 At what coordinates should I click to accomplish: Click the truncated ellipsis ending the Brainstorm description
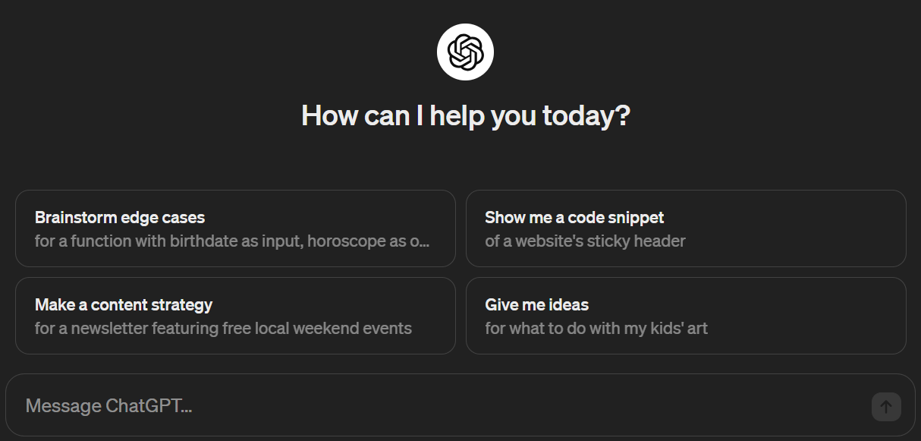click(x=425, y=242)
